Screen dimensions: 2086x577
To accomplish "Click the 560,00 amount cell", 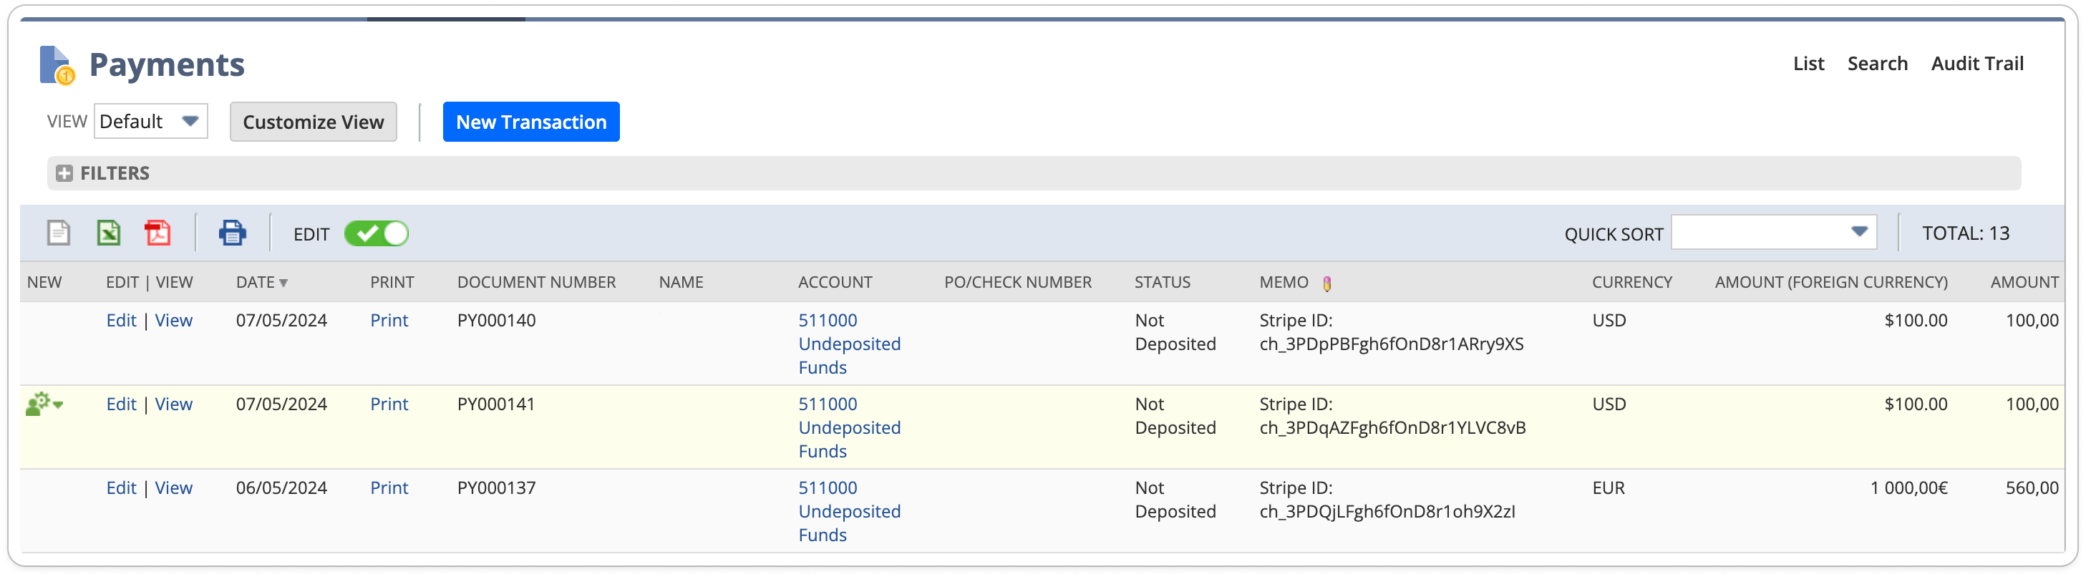I will pos(2032,488).
